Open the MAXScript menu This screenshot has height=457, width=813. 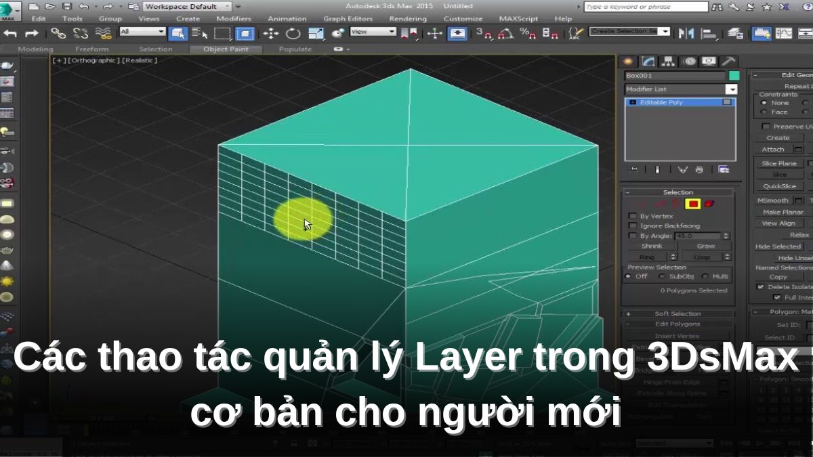click(x=518, y=19)
